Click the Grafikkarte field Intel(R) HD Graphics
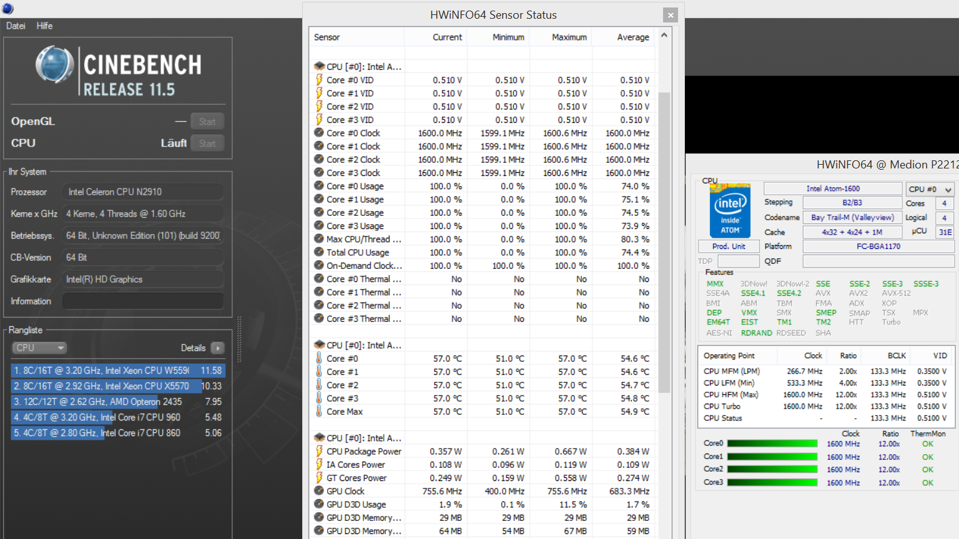Image resolution: width=959 pixels, height=539 pixels. (x=143, y=279)
